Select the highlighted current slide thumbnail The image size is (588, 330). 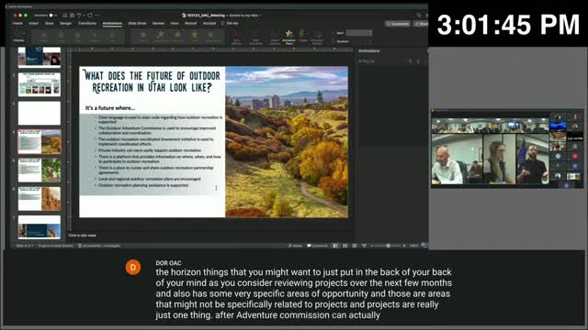pos(40,142)
